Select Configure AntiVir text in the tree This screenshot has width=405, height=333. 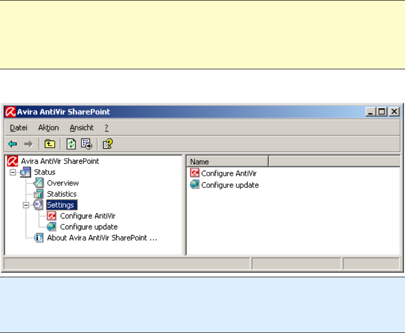coord(88,216)
